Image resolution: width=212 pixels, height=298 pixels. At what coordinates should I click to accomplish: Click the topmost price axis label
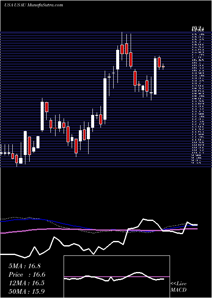coord(198,29)
